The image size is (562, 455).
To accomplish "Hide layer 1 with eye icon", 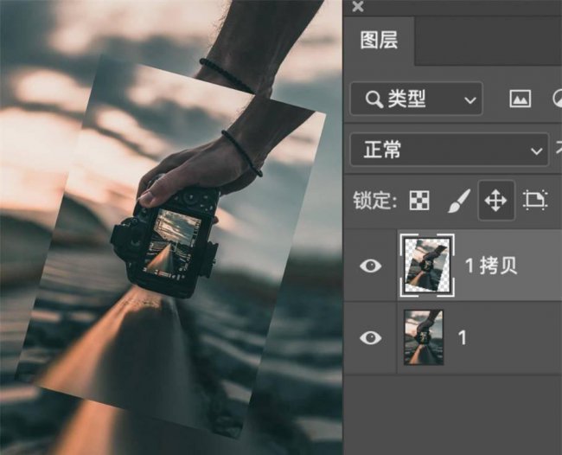I will point(370,337).
